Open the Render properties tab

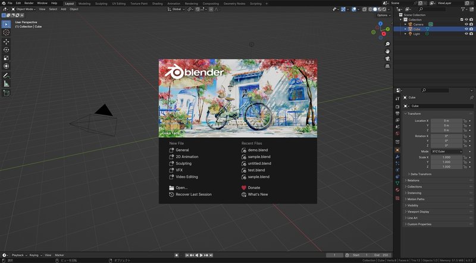point(397,107)
